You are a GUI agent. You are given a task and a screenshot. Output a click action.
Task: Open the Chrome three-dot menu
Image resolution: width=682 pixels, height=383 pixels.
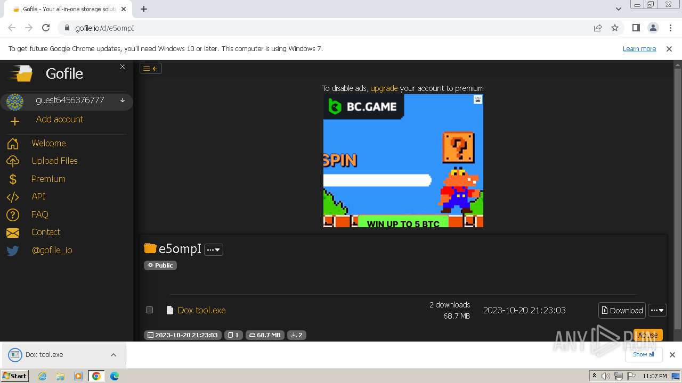(670, 28)
